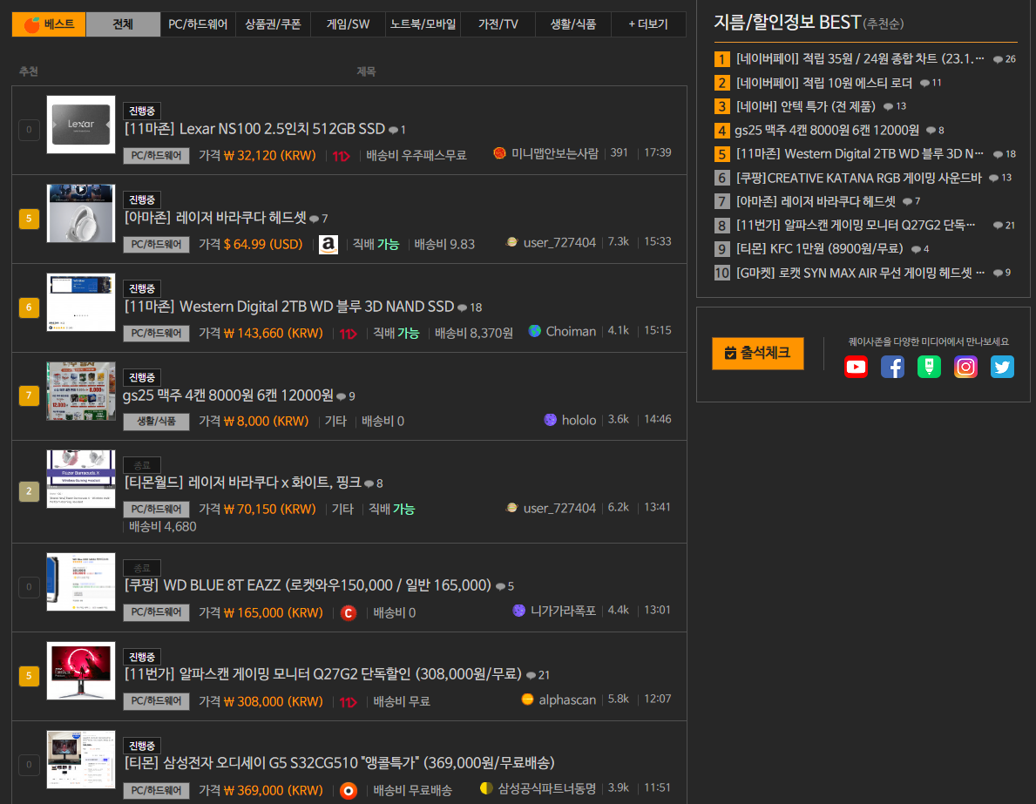Image resolution: width=1036 pixels, height=804 pixels.
Task: Open BEST rank 3 안텍 특가 link
Action: pyautogui.click(x=805, y=106)
